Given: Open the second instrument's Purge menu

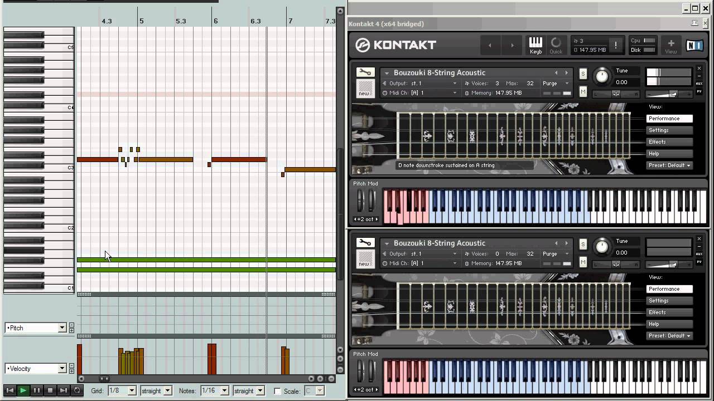Looking at the screenshot, I should 556,254.
